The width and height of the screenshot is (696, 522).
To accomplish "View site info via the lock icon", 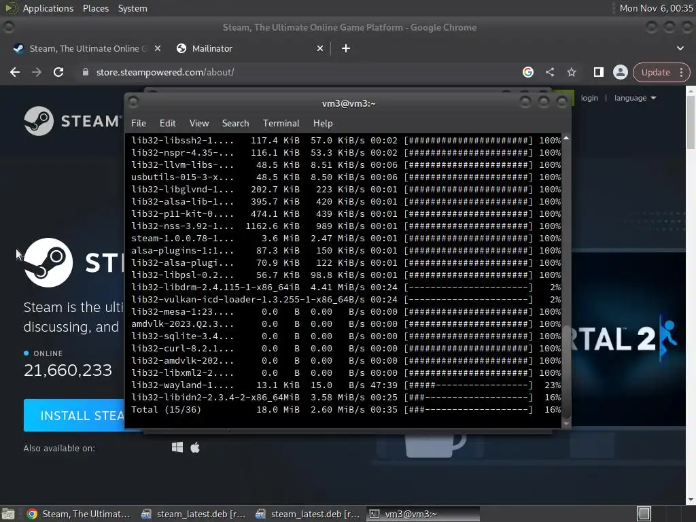I will coord(86,72).
